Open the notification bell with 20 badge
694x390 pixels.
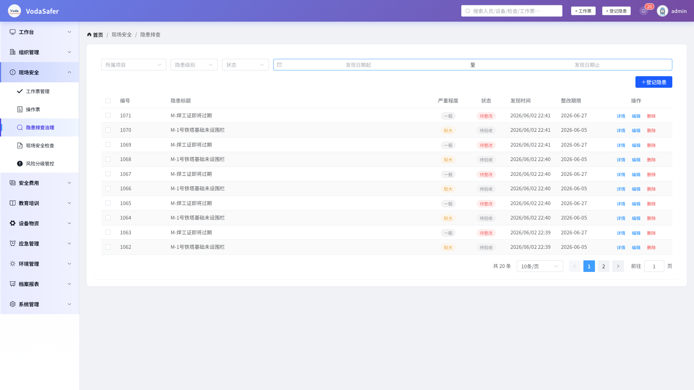(x=644, y=11)
